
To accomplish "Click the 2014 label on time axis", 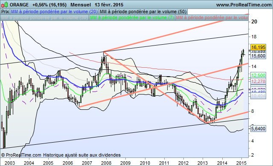I will tap(222, 163).
